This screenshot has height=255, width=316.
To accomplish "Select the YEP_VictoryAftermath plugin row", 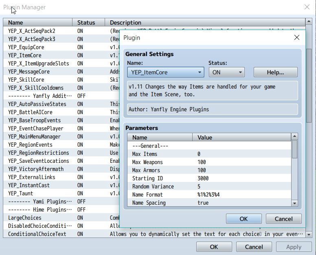I will point(61,169).
